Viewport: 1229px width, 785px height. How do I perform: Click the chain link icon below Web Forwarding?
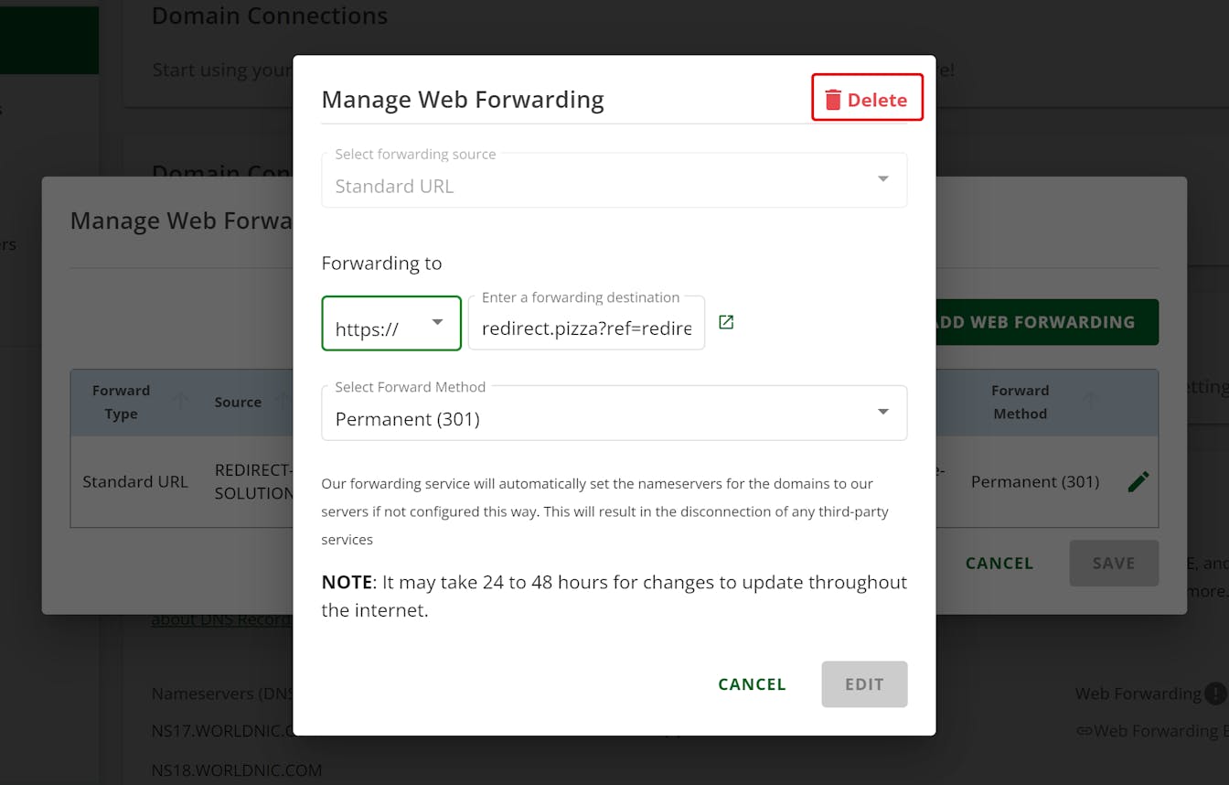[1084, 730]
